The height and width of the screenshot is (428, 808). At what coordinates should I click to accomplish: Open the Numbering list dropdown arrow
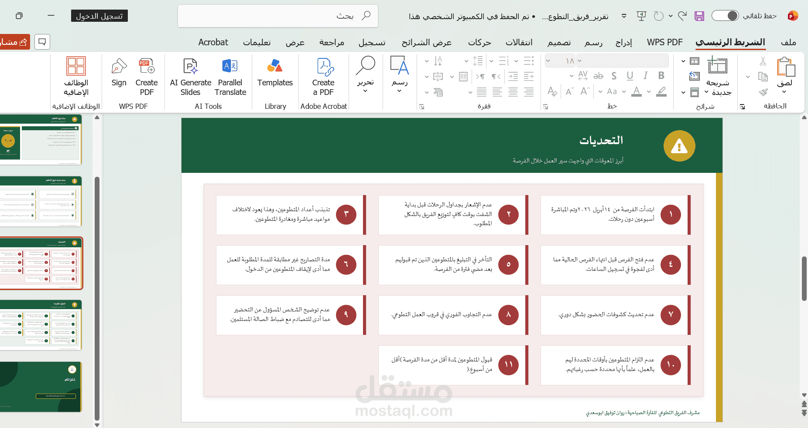[x=491, y=61]
